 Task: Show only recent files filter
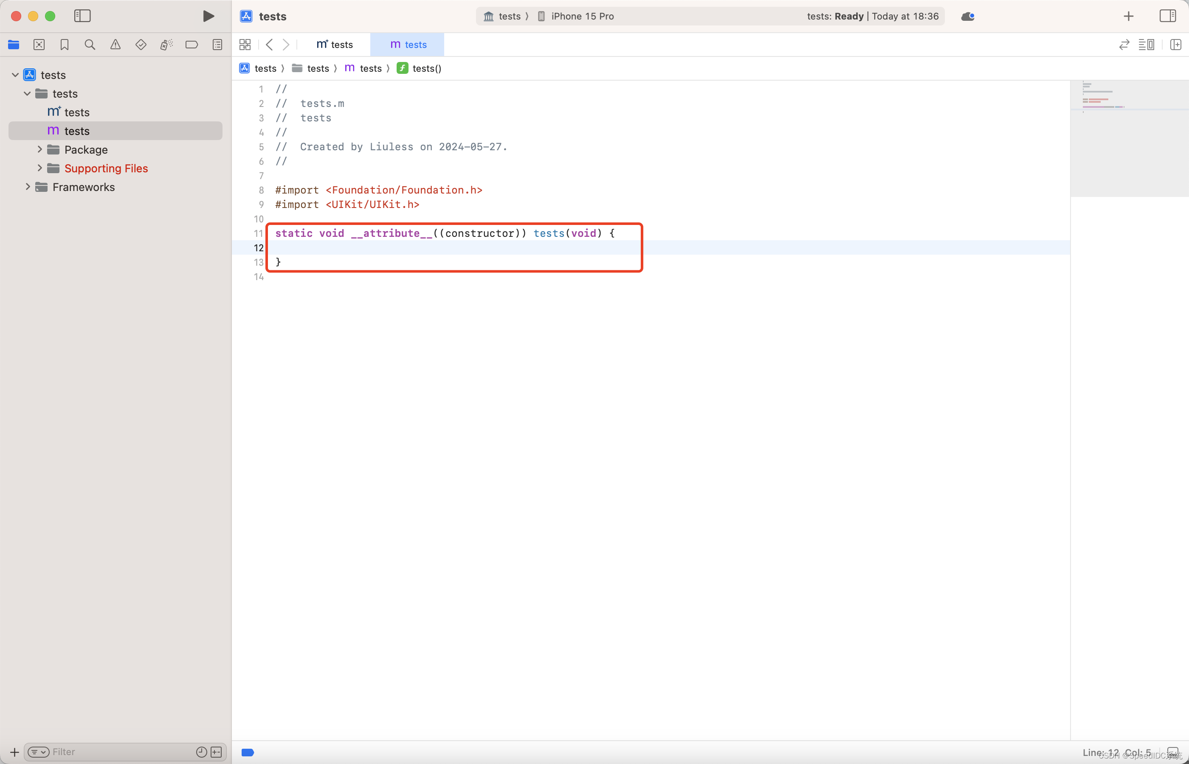[201, 752]
